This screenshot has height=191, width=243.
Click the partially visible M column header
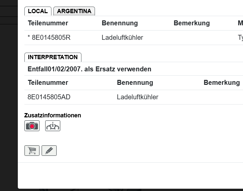pyautogui.click(x=240, y=23)
